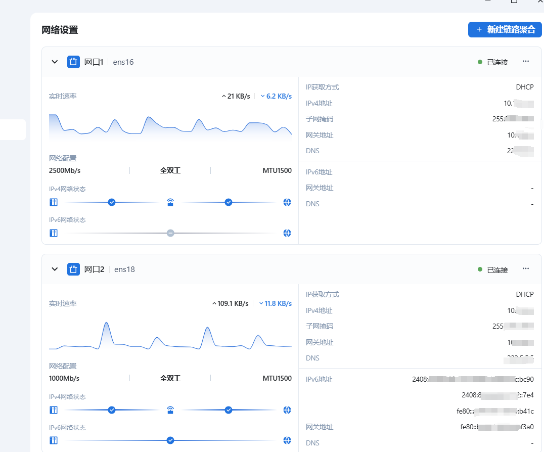Click 网口2 IPv4 status internet globe icon
The height and width of the screenshot is (452, 544).
287,410
